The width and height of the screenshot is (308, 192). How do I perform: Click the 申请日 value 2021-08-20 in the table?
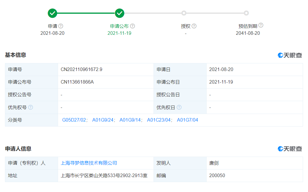click(221, 69)
